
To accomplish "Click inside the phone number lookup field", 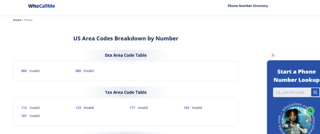I will (x=292, y=92).
